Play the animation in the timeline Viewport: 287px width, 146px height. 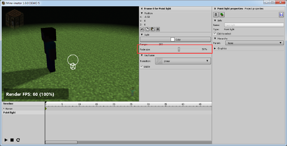pyautogui.click(x=6, y=140)
